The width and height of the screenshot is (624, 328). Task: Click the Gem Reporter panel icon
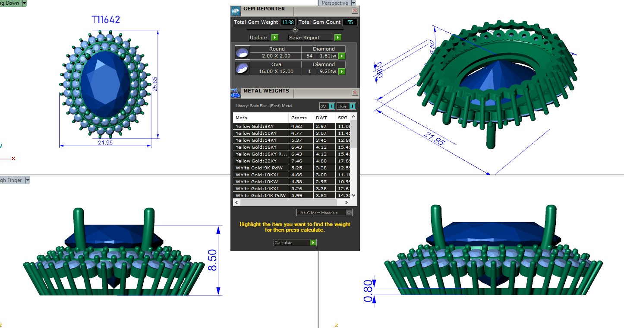[236, 10]
